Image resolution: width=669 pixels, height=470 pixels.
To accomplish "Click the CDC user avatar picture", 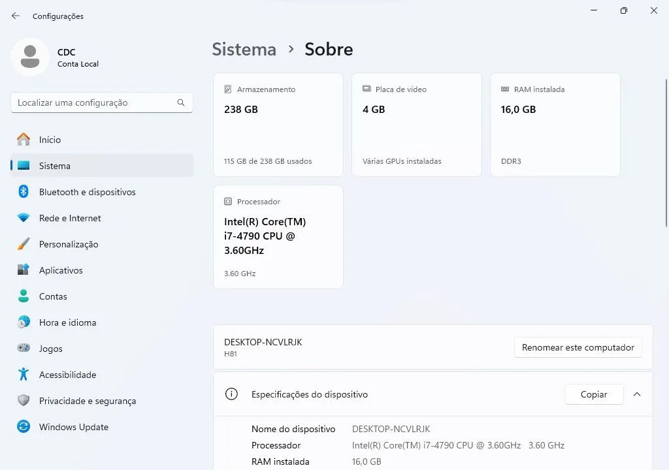I will coord(30,57).
